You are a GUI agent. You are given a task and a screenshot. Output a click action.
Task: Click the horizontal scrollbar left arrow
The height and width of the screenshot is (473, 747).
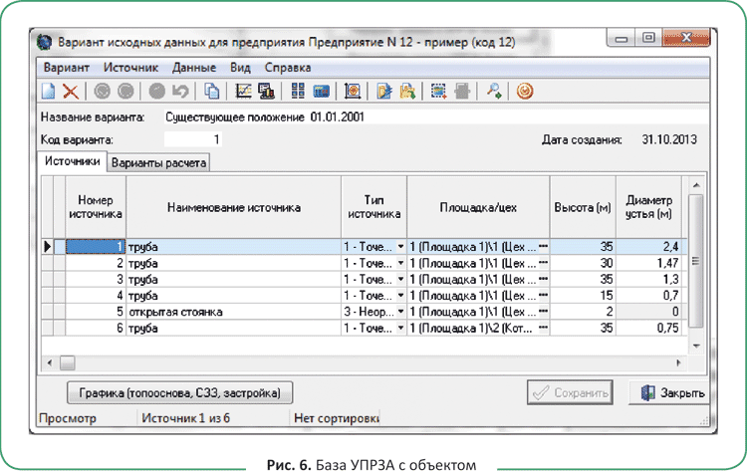pos(50,363)
